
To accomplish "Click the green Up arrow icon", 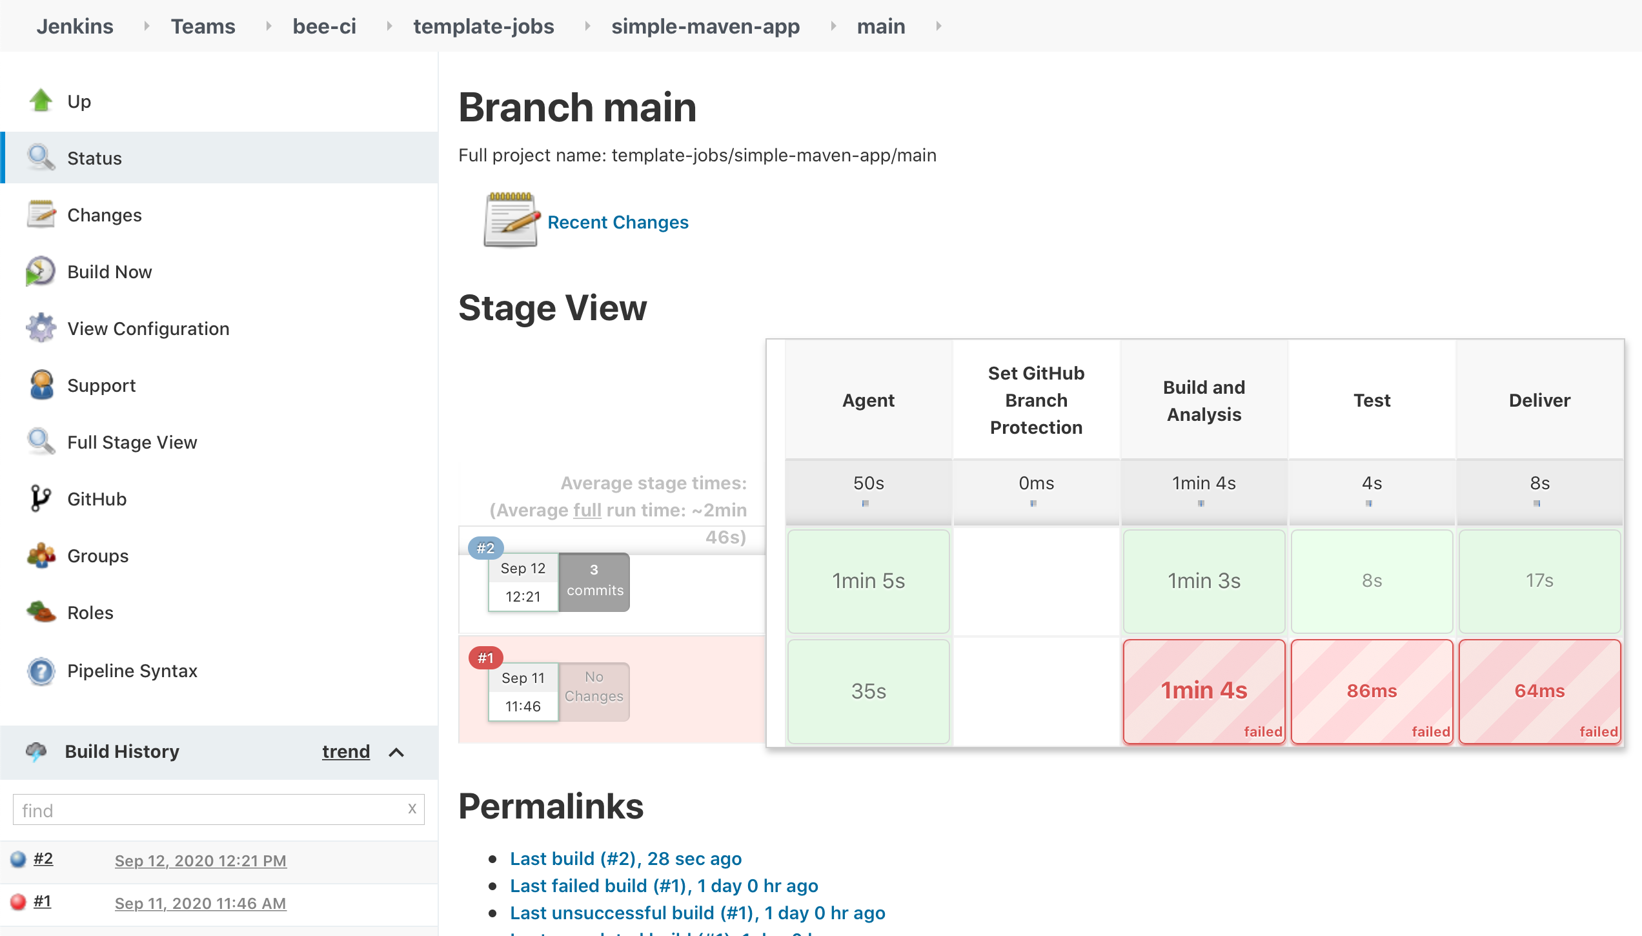I will [x=41, y=101].
